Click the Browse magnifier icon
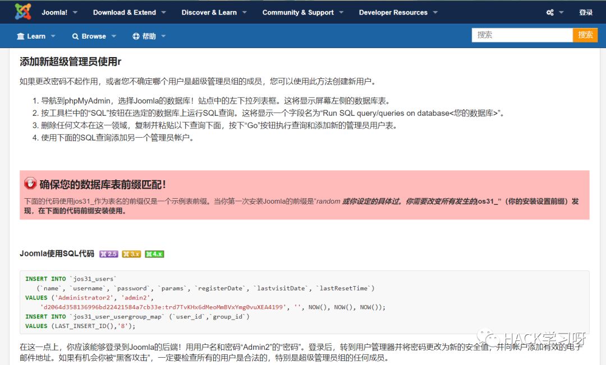Image resolution: width=606 pixels, height=365 pixels. pos(75,36)
